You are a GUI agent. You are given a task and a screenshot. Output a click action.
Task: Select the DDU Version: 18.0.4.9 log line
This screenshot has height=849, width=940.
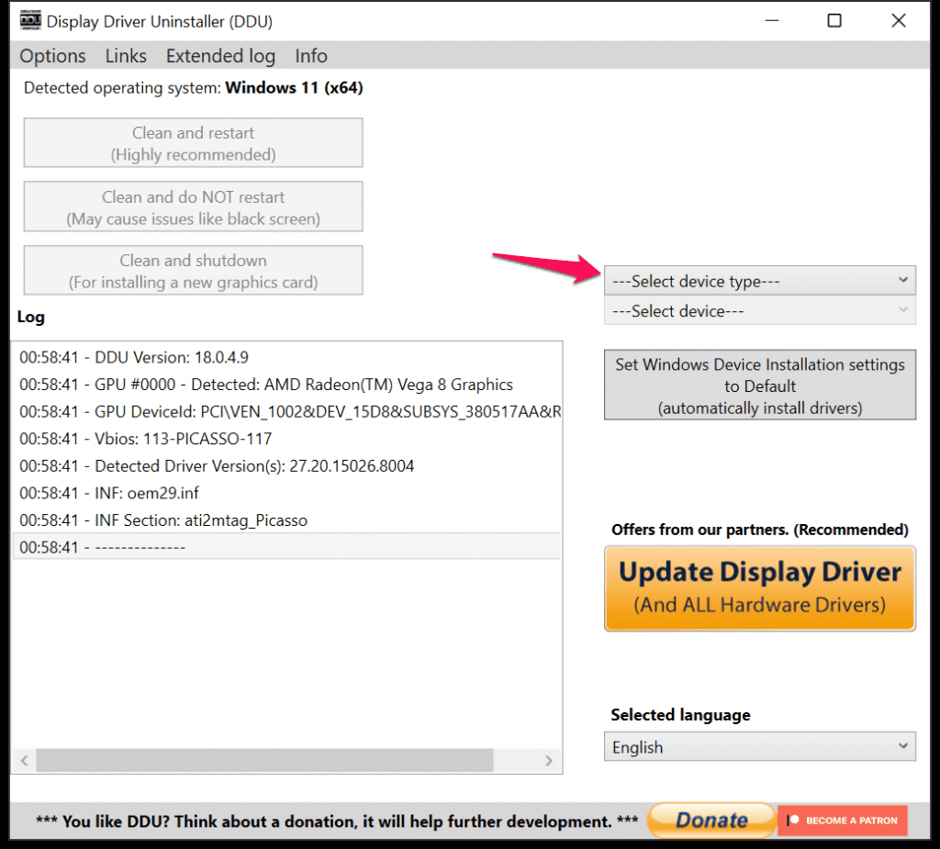287,357
